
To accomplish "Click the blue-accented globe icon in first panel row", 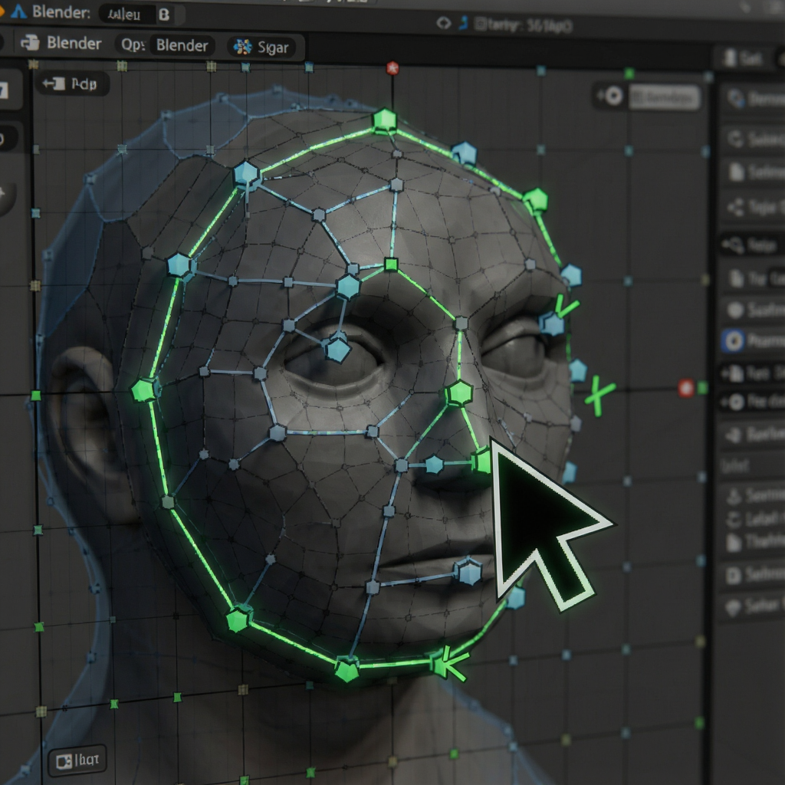I will click(x=735, y=98).
